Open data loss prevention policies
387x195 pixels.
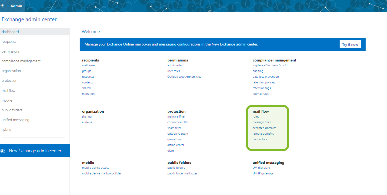(x=266, y=77)
